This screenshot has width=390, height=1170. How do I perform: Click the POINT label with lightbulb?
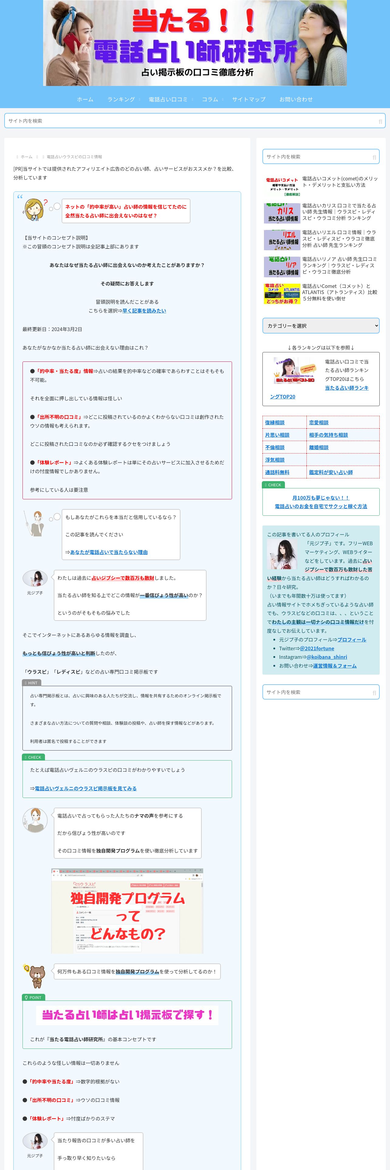pos(34,997)
